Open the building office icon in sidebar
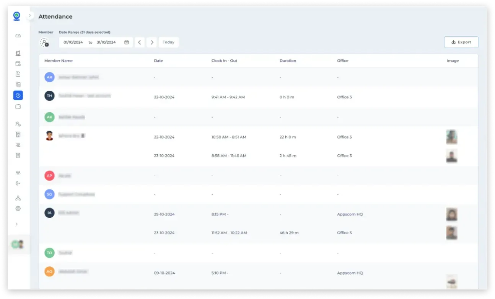This screenshot has width=495, height=299. [x=18, y=53]
